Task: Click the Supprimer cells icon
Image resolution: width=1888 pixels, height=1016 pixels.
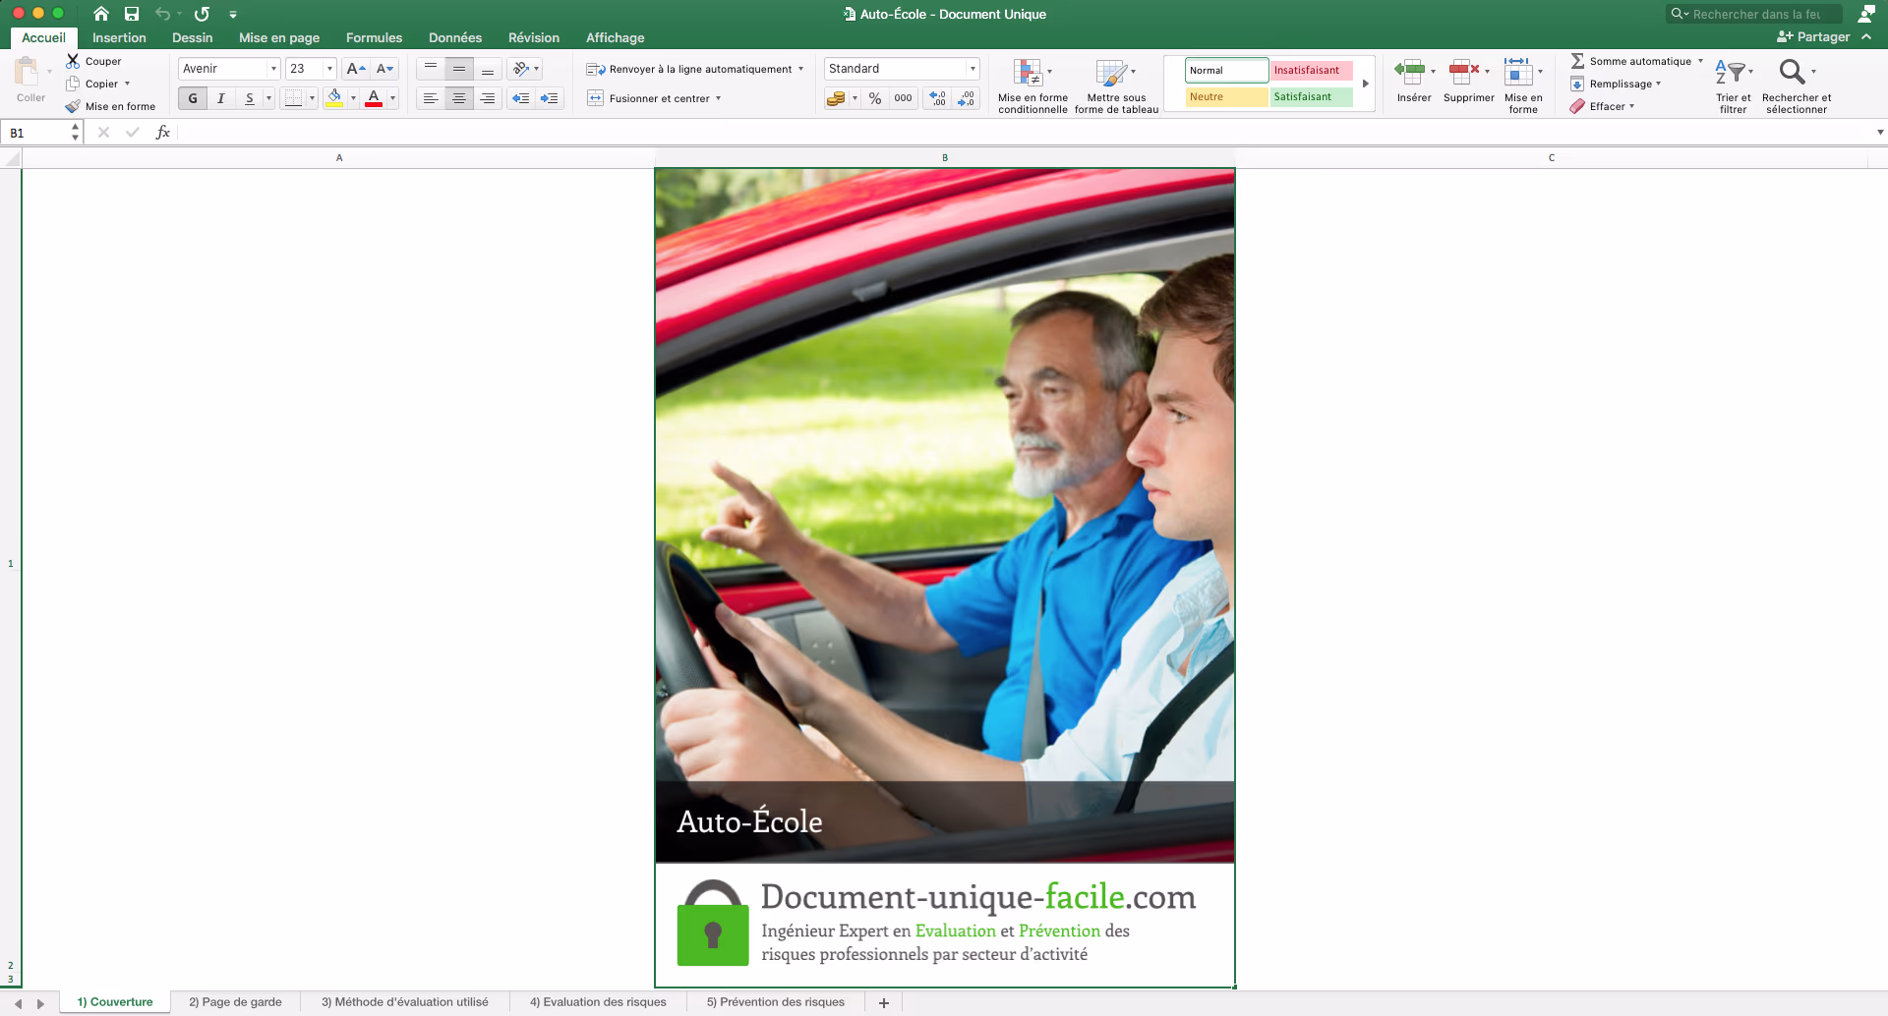Action: 1468,81
